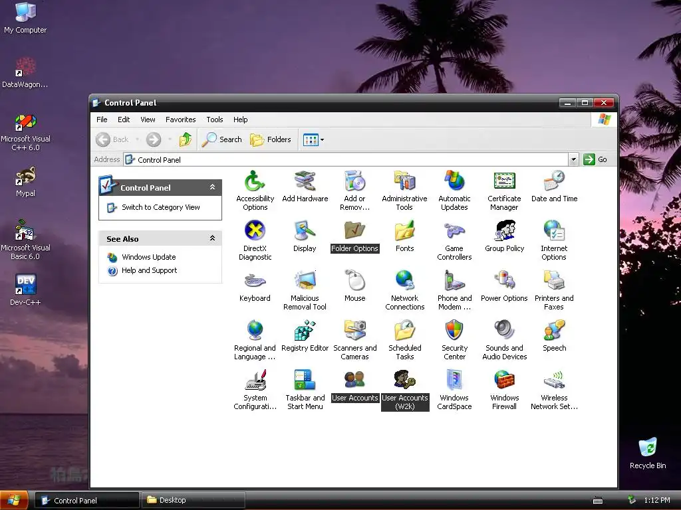Viewport: 681px width, 510px height.
Task: Click the Search toolbar button
Action: point(221,139)
